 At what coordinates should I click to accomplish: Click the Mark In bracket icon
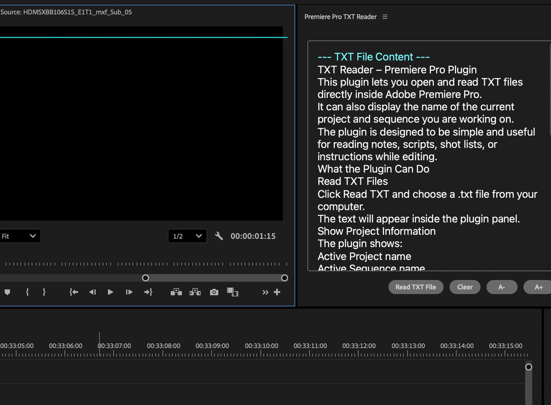click(x=27, y=292)
